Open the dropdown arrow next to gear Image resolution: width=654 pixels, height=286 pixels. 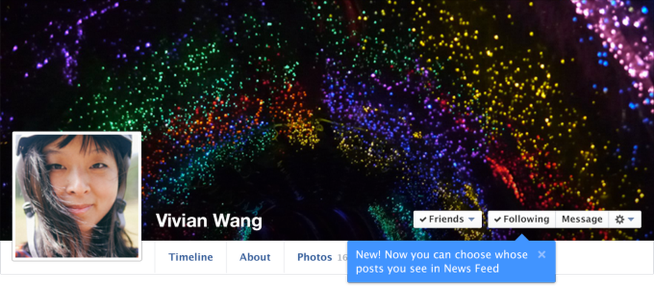click(631, 220)
